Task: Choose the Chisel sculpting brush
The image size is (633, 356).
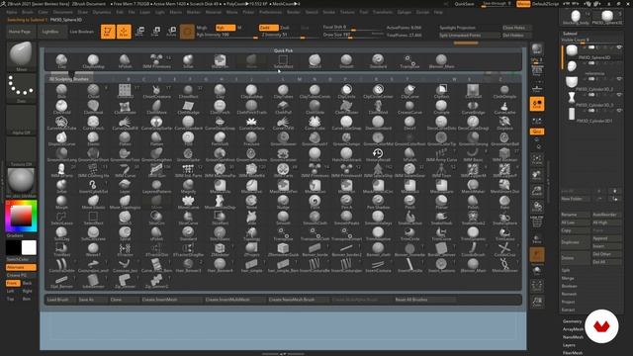Action: pos(93,91)
